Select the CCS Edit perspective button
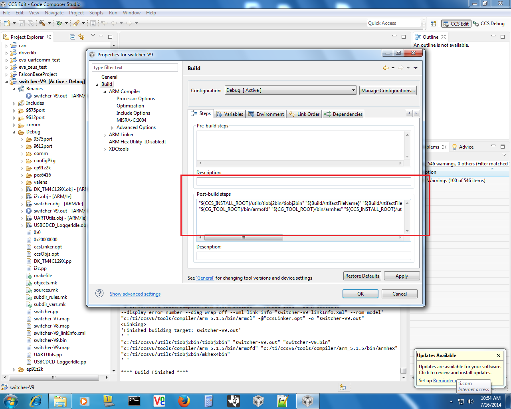The height and width of the screenshot is (409, 511). pyautogui.click(x=456, y=24)
